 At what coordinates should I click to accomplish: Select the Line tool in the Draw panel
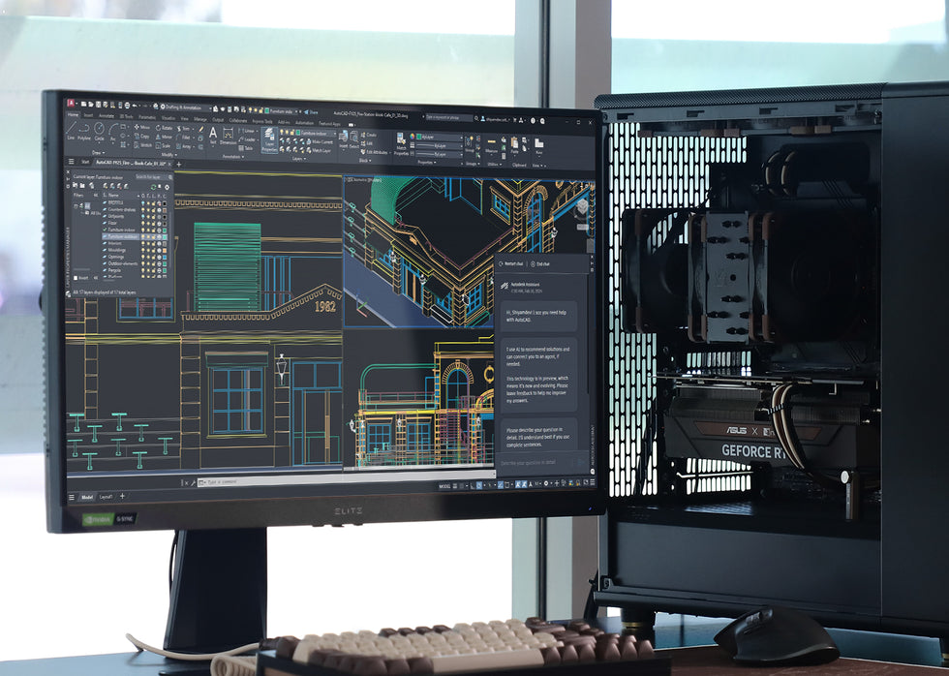(69, 130)
